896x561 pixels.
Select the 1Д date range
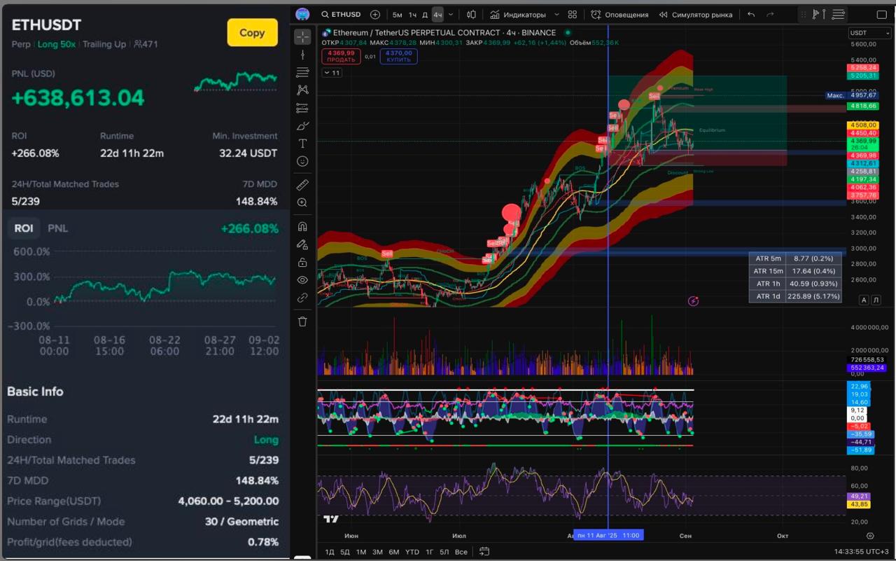[330, 552]
